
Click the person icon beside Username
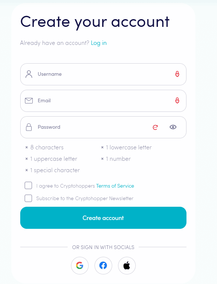click(29, 74)
